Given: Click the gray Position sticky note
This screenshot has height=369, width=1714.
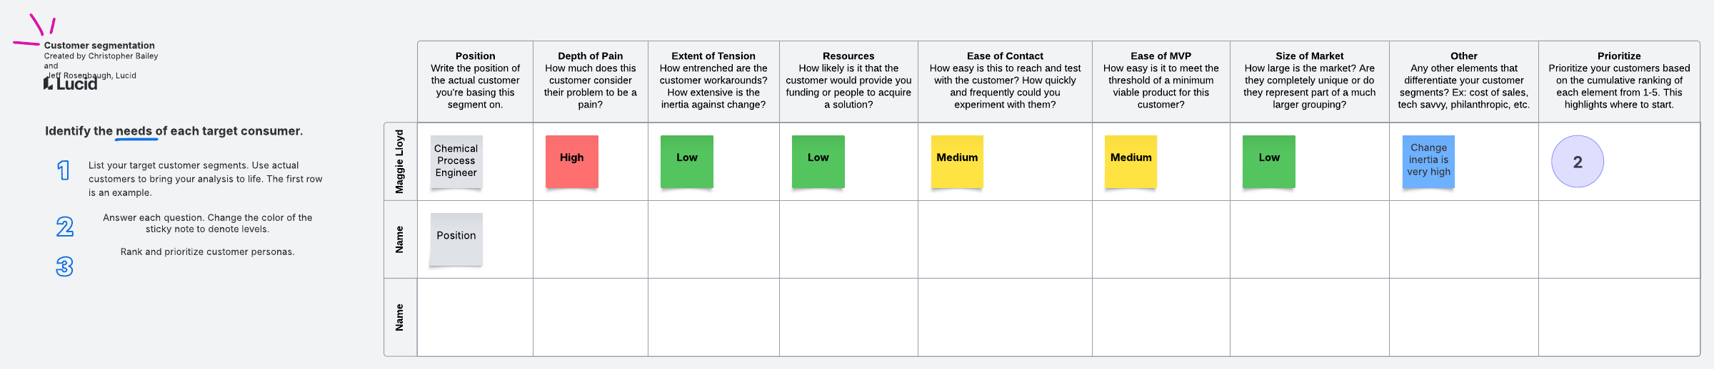Looking at the screenshot, I should (x=456, y=239).
